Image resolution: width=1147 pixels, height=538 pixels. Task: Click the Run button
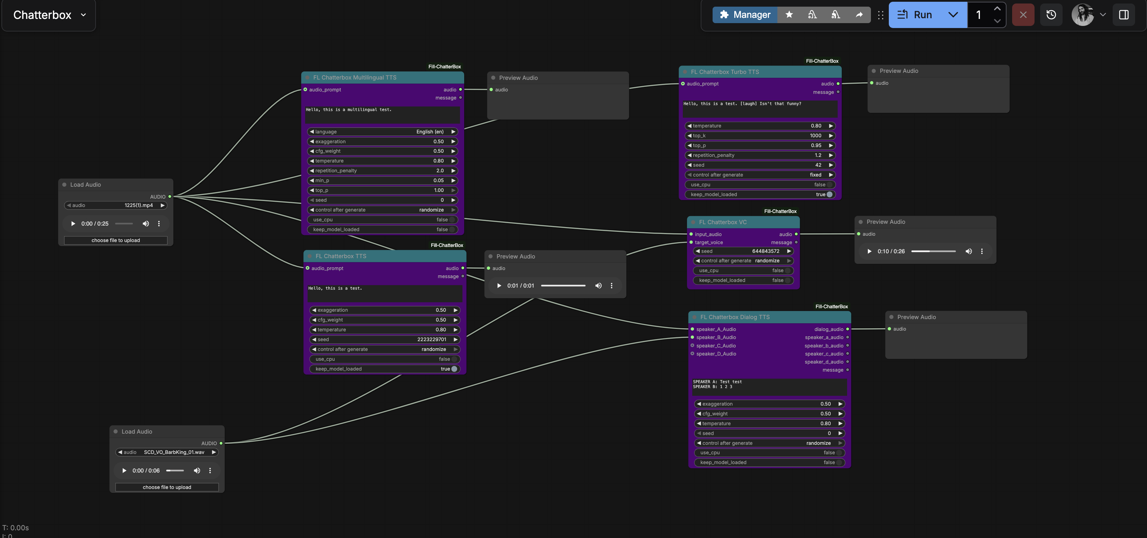[915, 15]
